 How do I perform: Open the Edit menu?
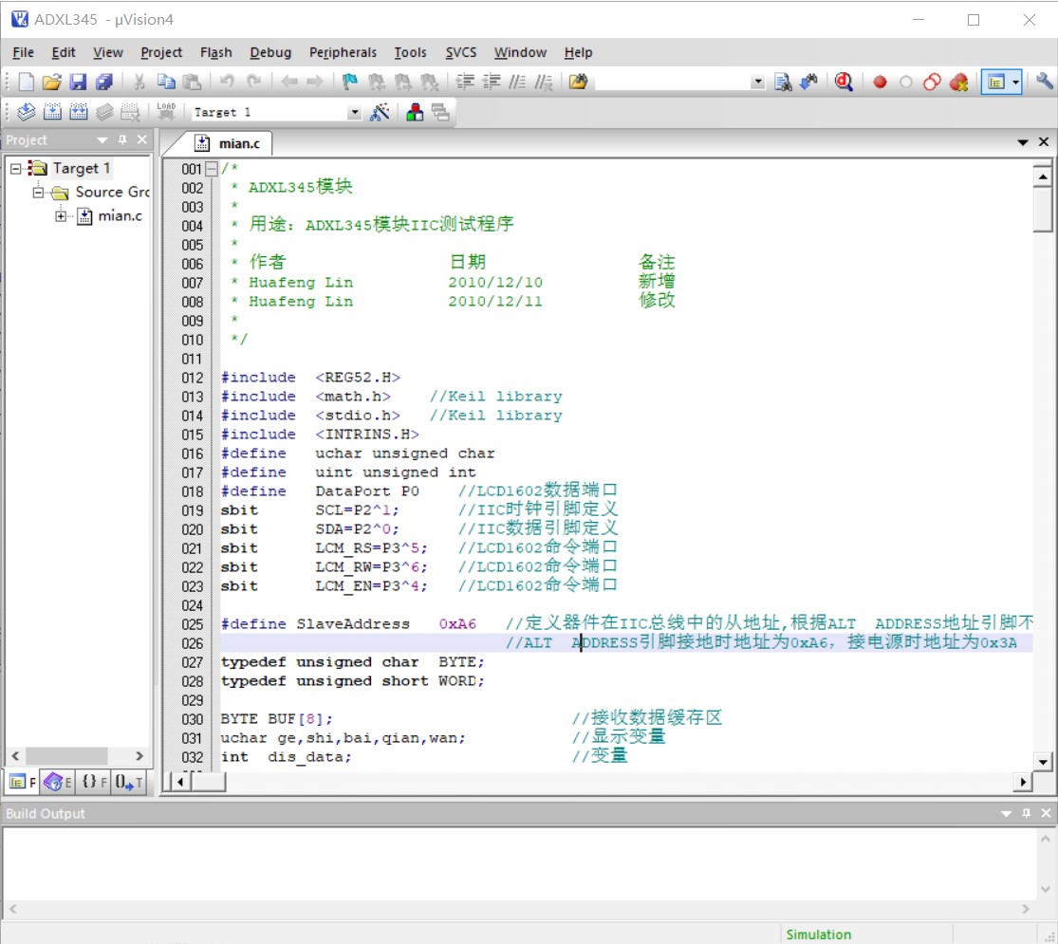coord(64,52)
